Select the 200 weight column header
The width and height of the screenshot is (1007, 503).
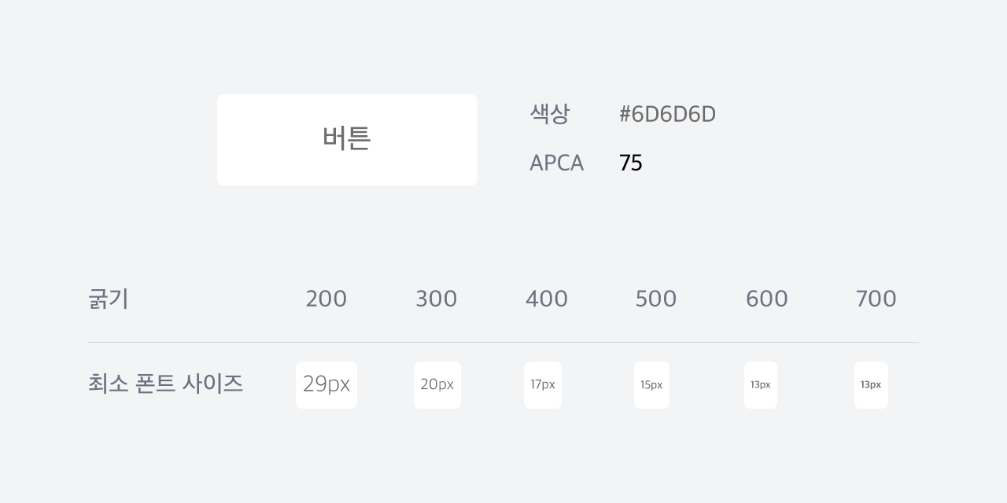pos(326,299)
